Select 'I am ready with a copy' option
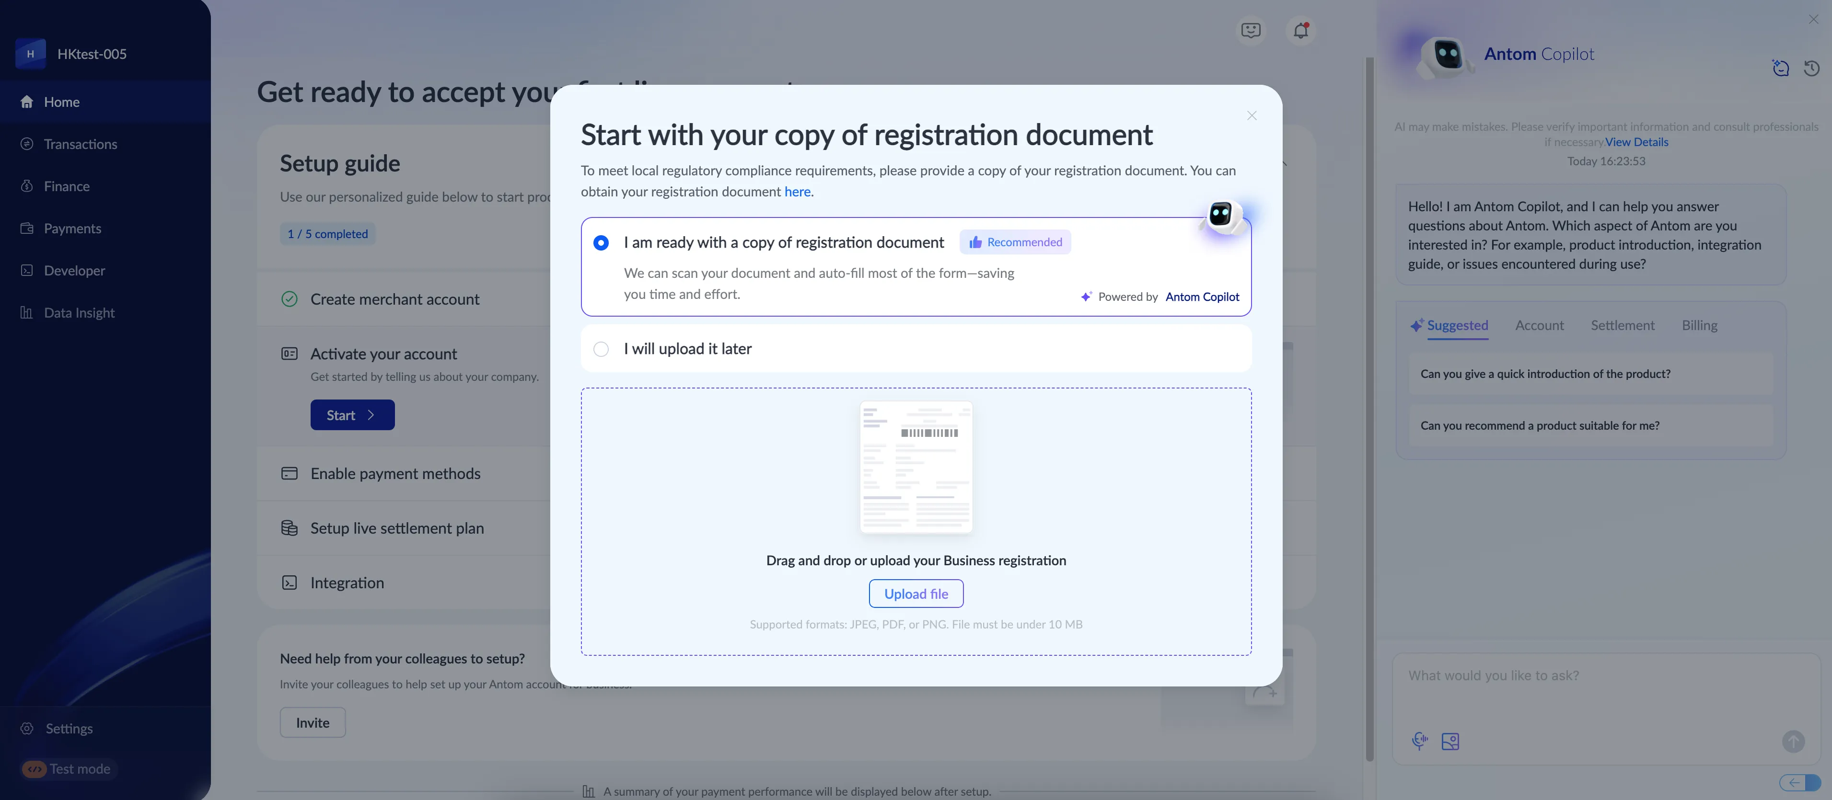The height and width of the screenshot is (800, 1832). pos(601,243)
